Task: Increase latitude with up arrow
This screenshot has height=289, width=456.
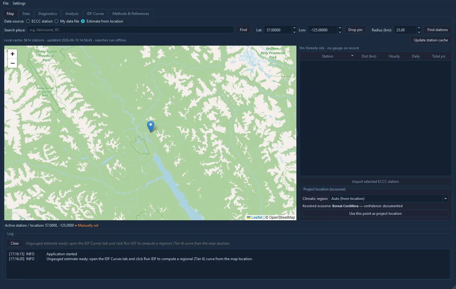Action: (294, 28)
